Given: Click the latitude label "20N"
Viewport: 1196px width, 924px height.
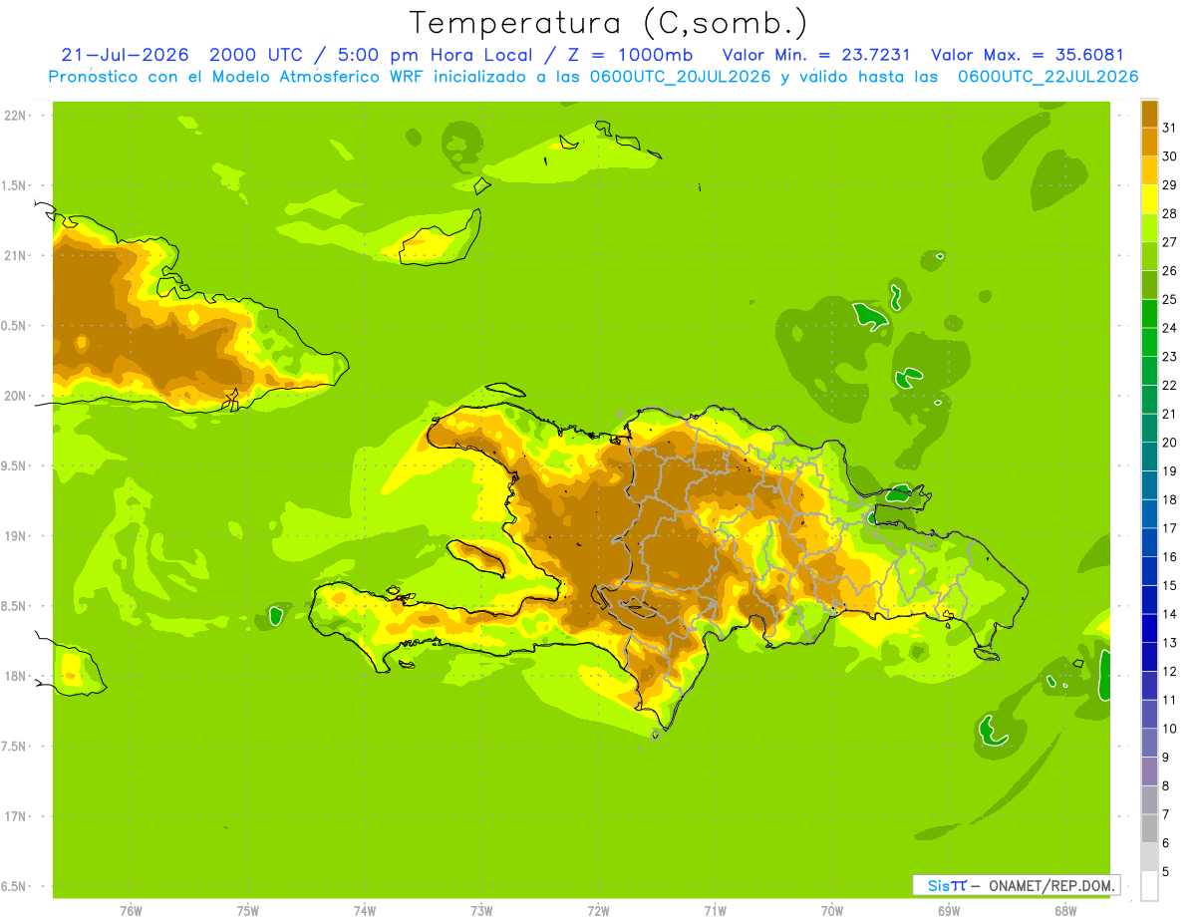Looking at the screenshot, I should click(15, 396).
